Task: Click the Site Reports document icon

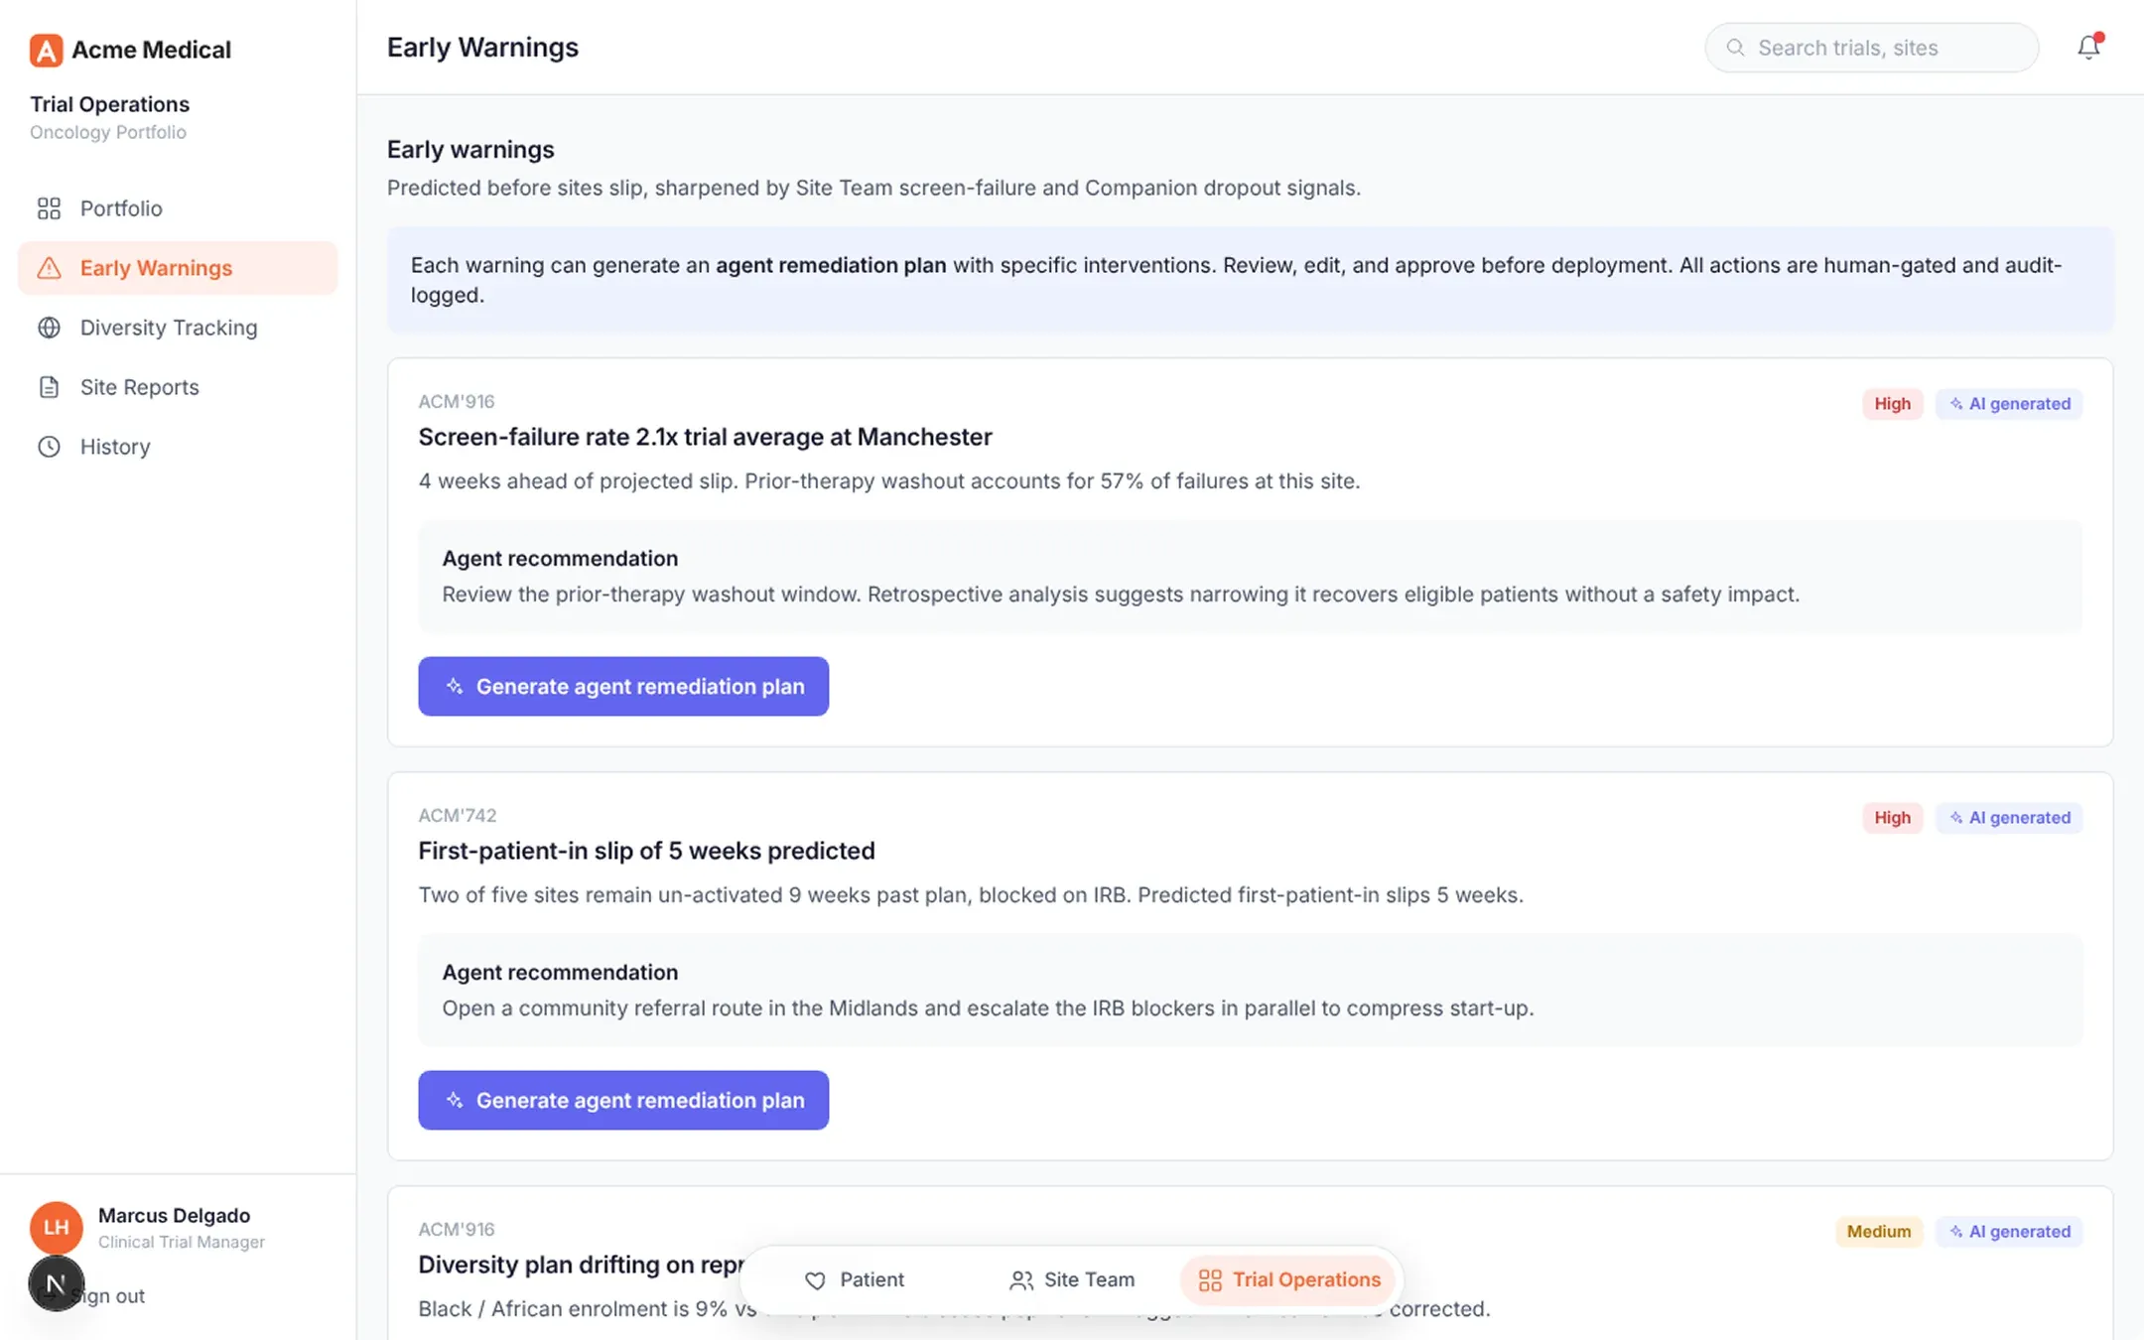Action: click(x=49, y=387)
